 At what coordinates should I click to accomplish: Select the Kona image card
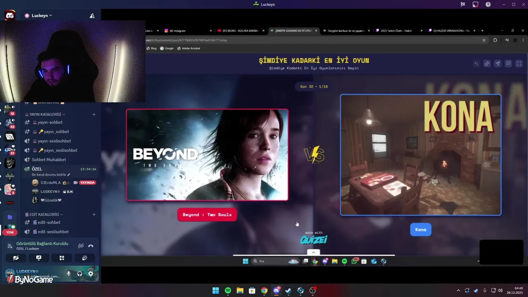click(421, 155)
